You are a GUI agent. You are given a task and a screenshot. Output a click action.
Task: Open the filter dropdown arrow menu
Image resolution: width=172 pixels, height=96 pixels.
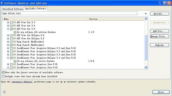click(146, 13)
